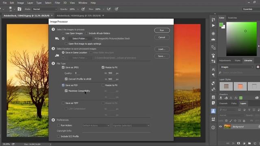Check Use Open Images option
The image size is (260, 146).
click(63, 33)
